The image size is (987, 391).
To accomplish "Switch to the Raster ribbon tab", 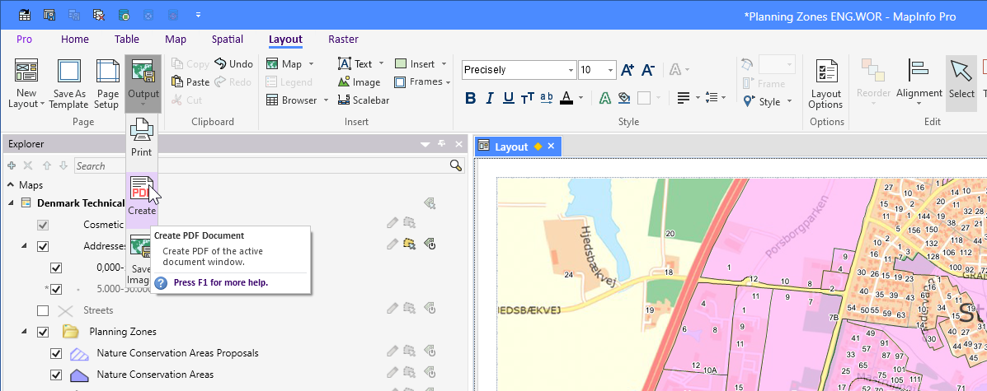I will coord(343,39).
